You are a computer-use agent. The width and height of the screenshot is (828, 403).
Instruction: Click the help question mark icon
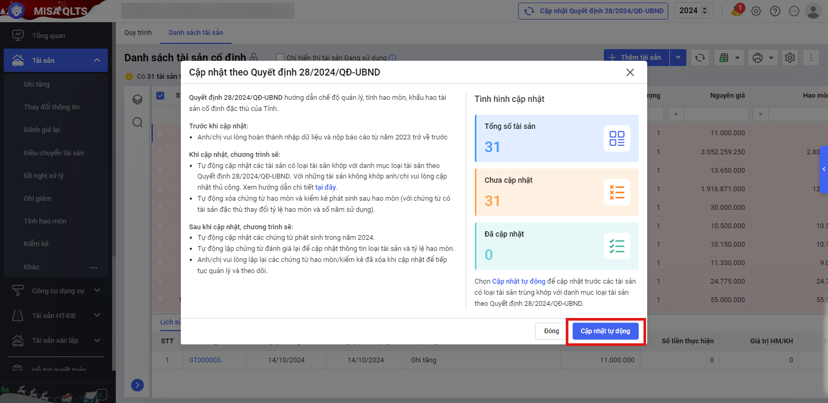[775, 11]
